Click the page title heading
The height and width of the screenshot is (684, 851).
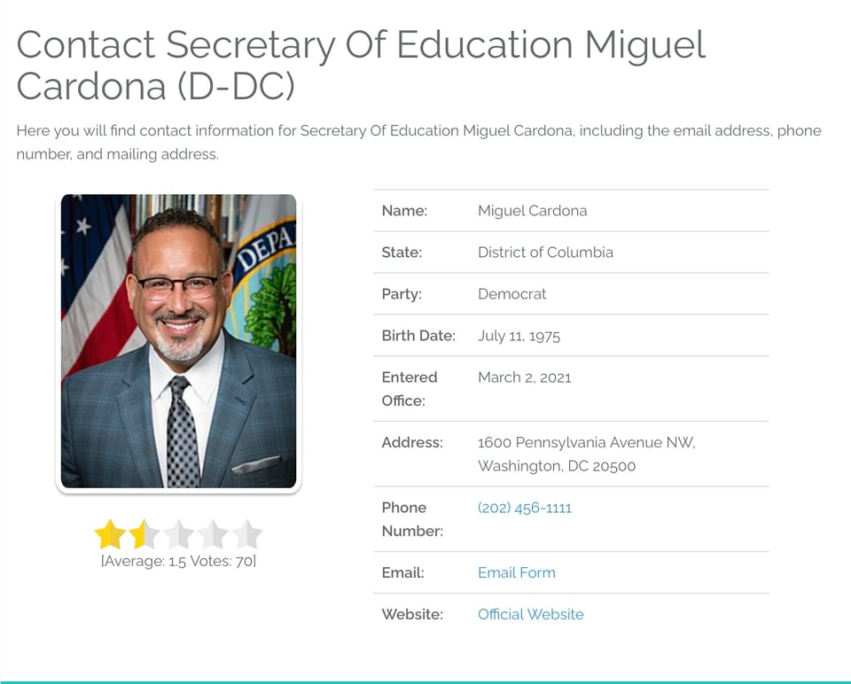point(361,65)
